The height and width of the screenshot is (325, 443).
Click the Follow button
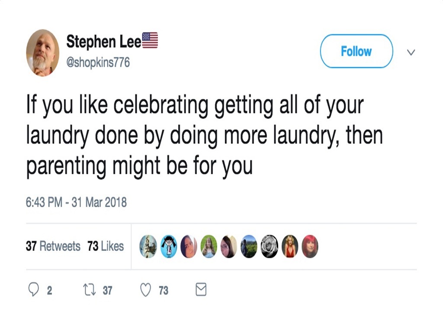[x=356, y=51]
